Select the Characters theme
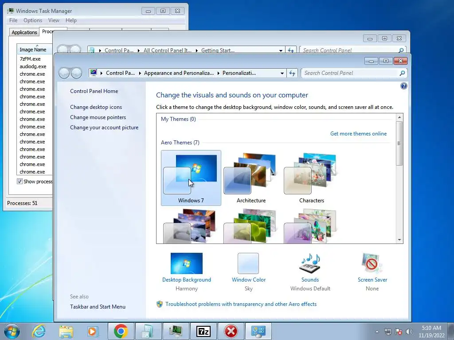The width and height of the screenshot is (454, 340). (312, 178)
